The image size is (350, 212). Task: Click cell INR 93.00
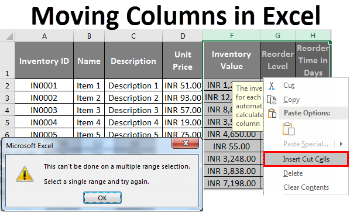(183, 97)
